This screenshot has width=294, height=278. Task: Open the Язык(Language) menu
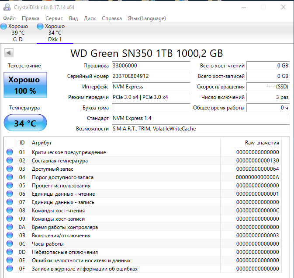point(147,18)
